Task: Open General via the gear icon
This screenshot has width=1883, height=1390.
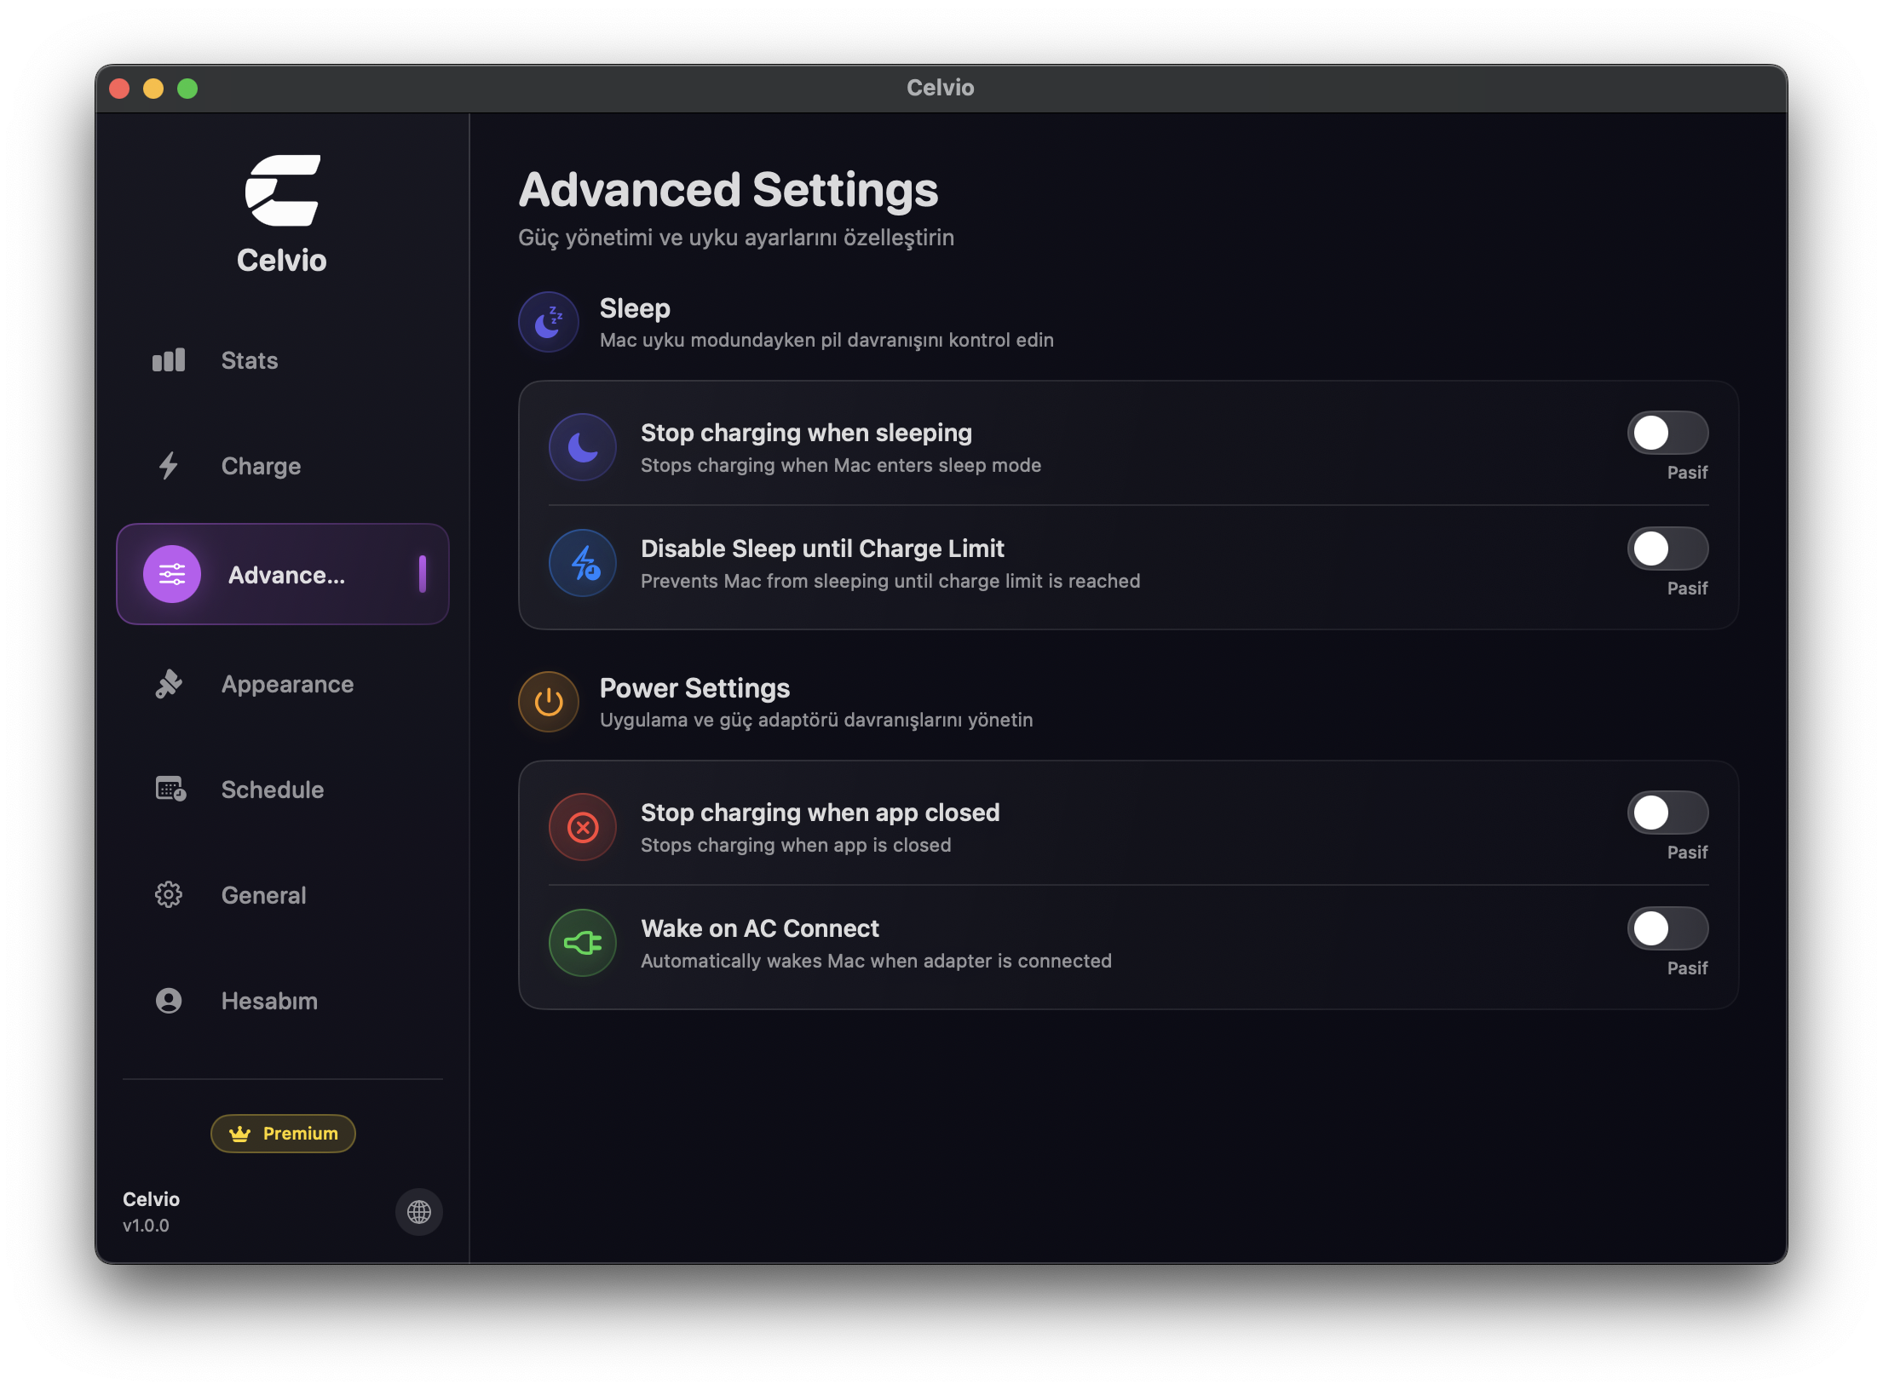Action: tap(168, 894)
